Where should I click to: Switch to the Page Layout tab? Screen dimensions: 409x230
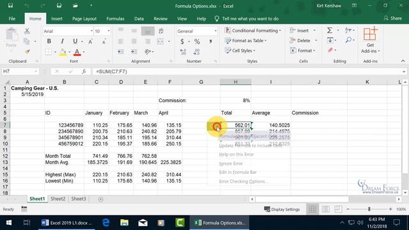pyautogui.click(x=84, y=19)
